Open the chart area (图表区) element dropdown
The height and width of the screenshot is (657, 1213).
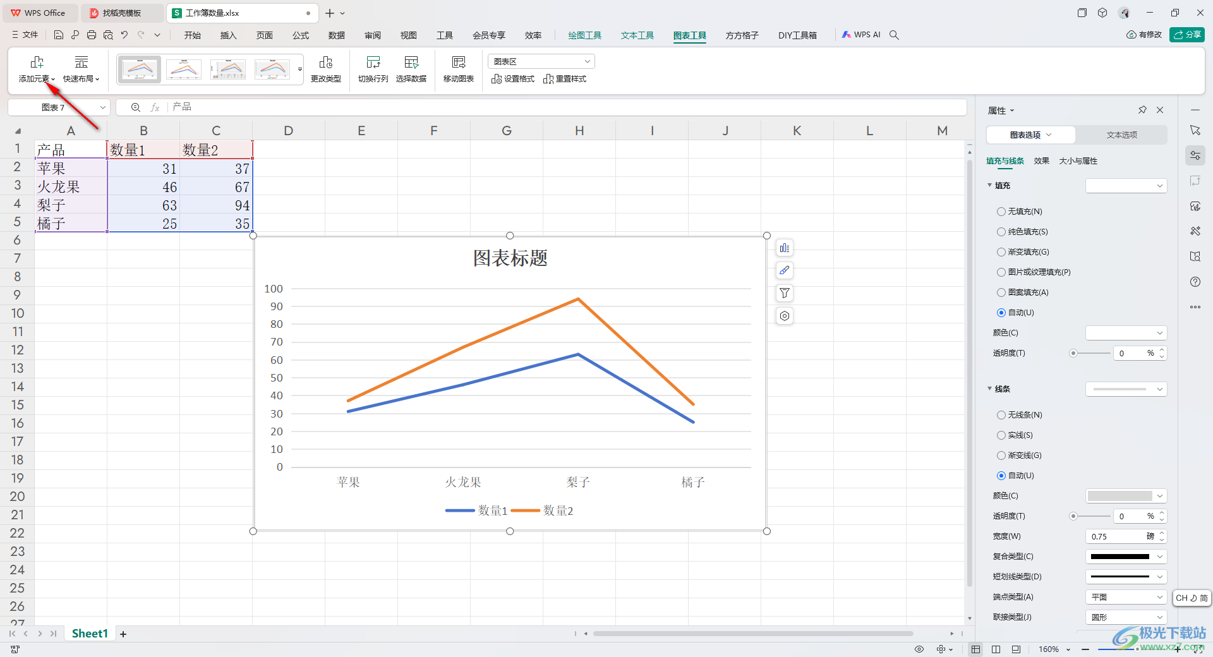[541, 61]
